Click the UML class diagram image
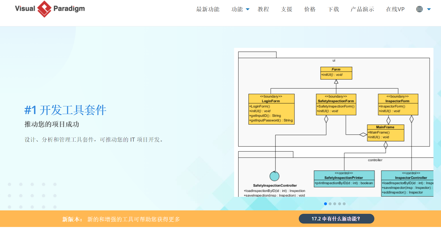Screen dimensions: 441x229 pyautogui.click(x=334, y=122)
